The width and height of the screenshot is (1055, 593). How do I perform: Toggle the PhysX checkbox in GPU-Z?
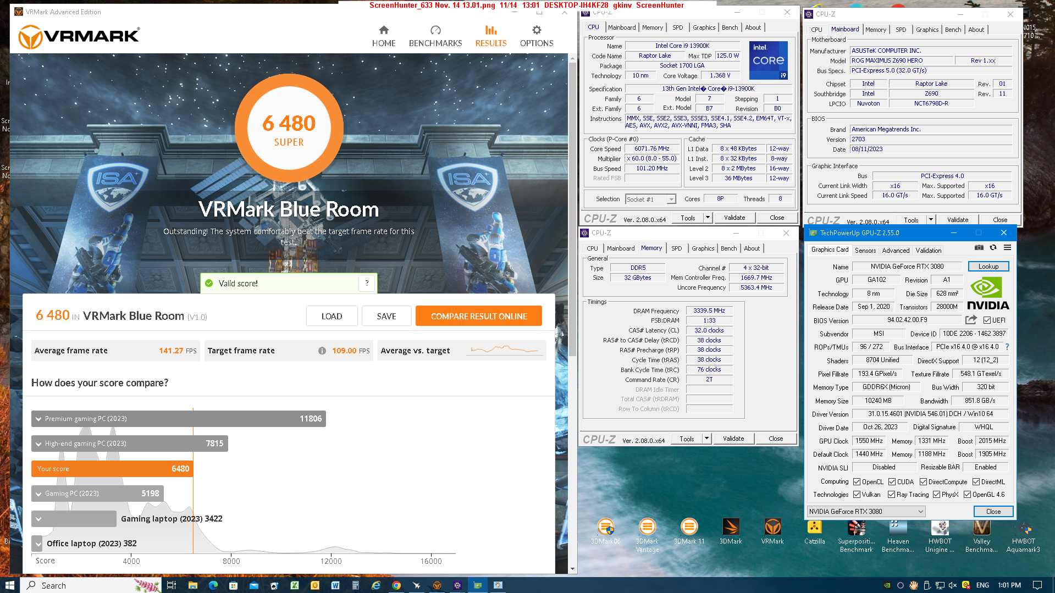(x=936, y=494)
